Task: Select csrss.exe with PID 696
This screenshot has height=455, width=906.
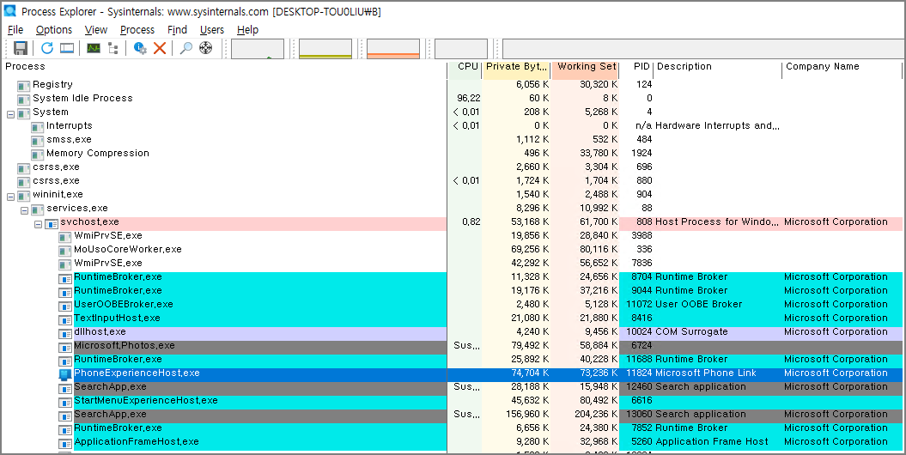Action: [56, 167]
